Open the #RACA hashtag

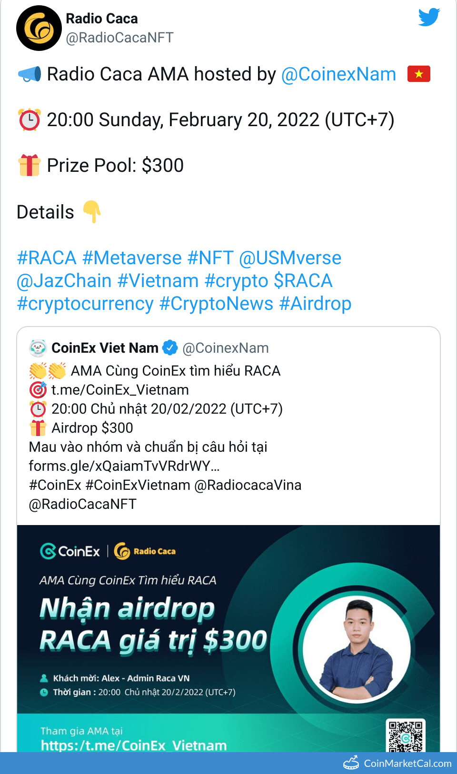point(45,258)
